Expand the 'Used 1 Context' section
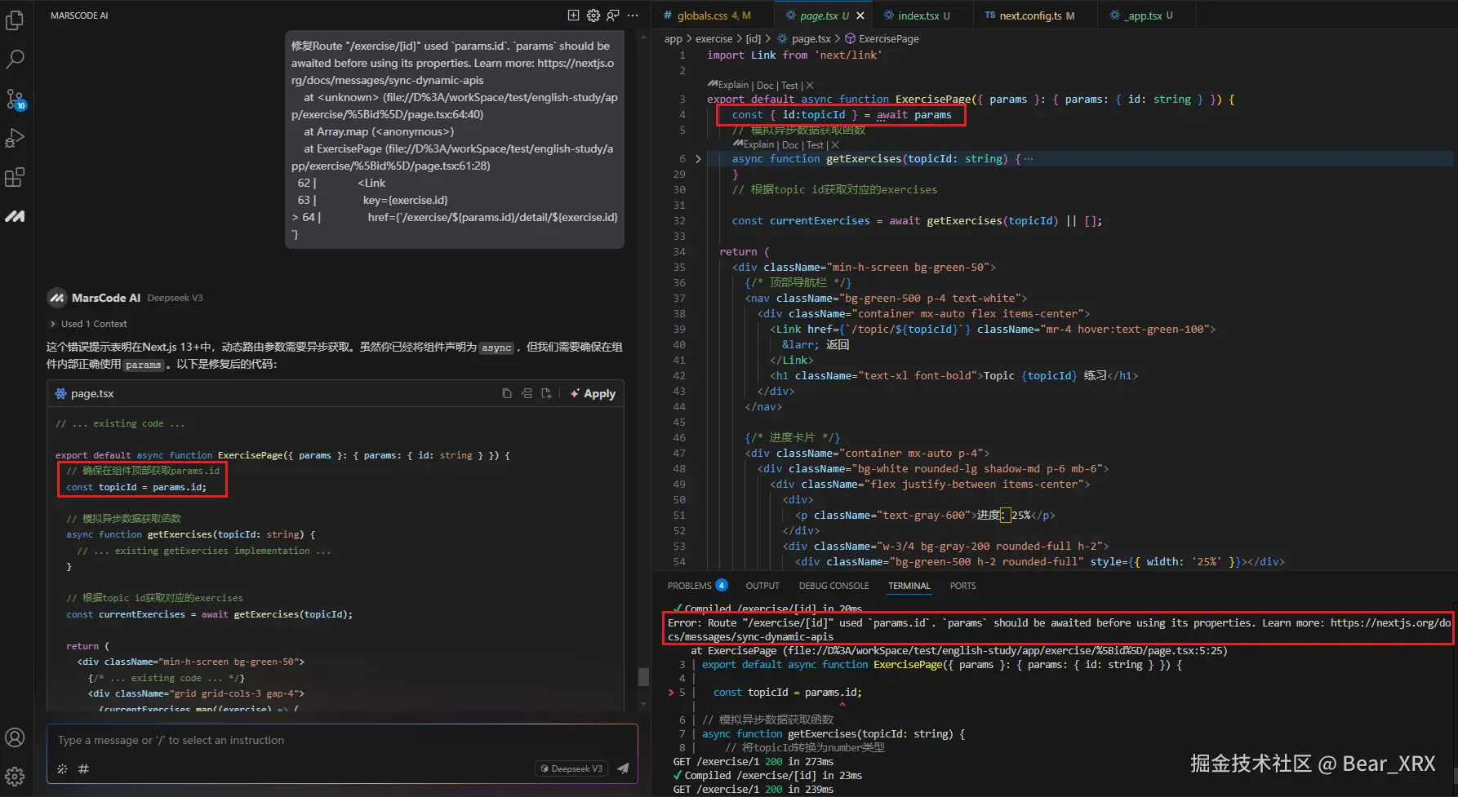Screen dimensions: 1458x797 tap(88, 324)
